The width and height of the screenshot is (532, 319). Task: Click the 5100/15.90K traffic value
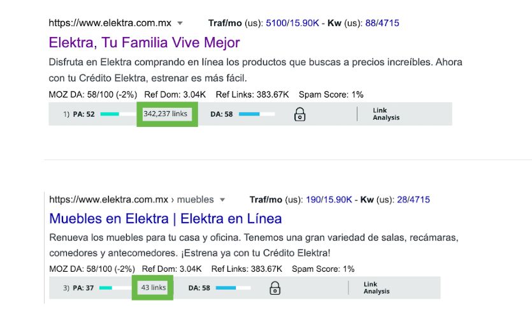(292, 23)
